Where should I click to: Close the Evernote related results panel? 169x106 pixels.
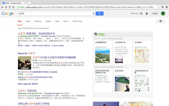pyautogui.click(x=150, y=34)
